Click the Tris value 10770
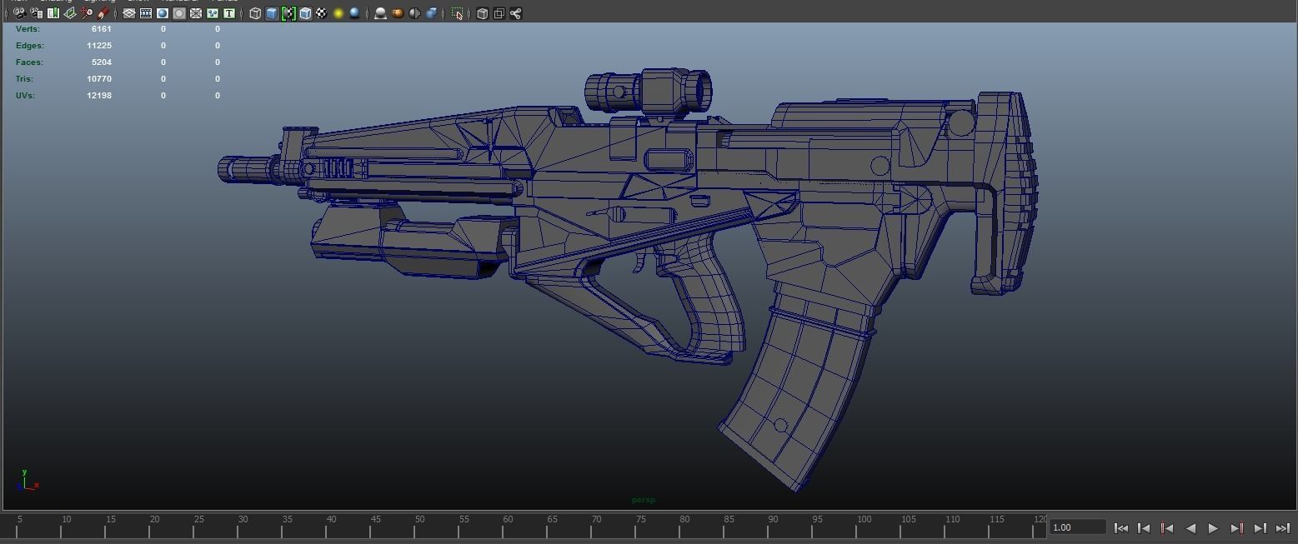This screenshot has width=1298, height=544. (99, 78)
